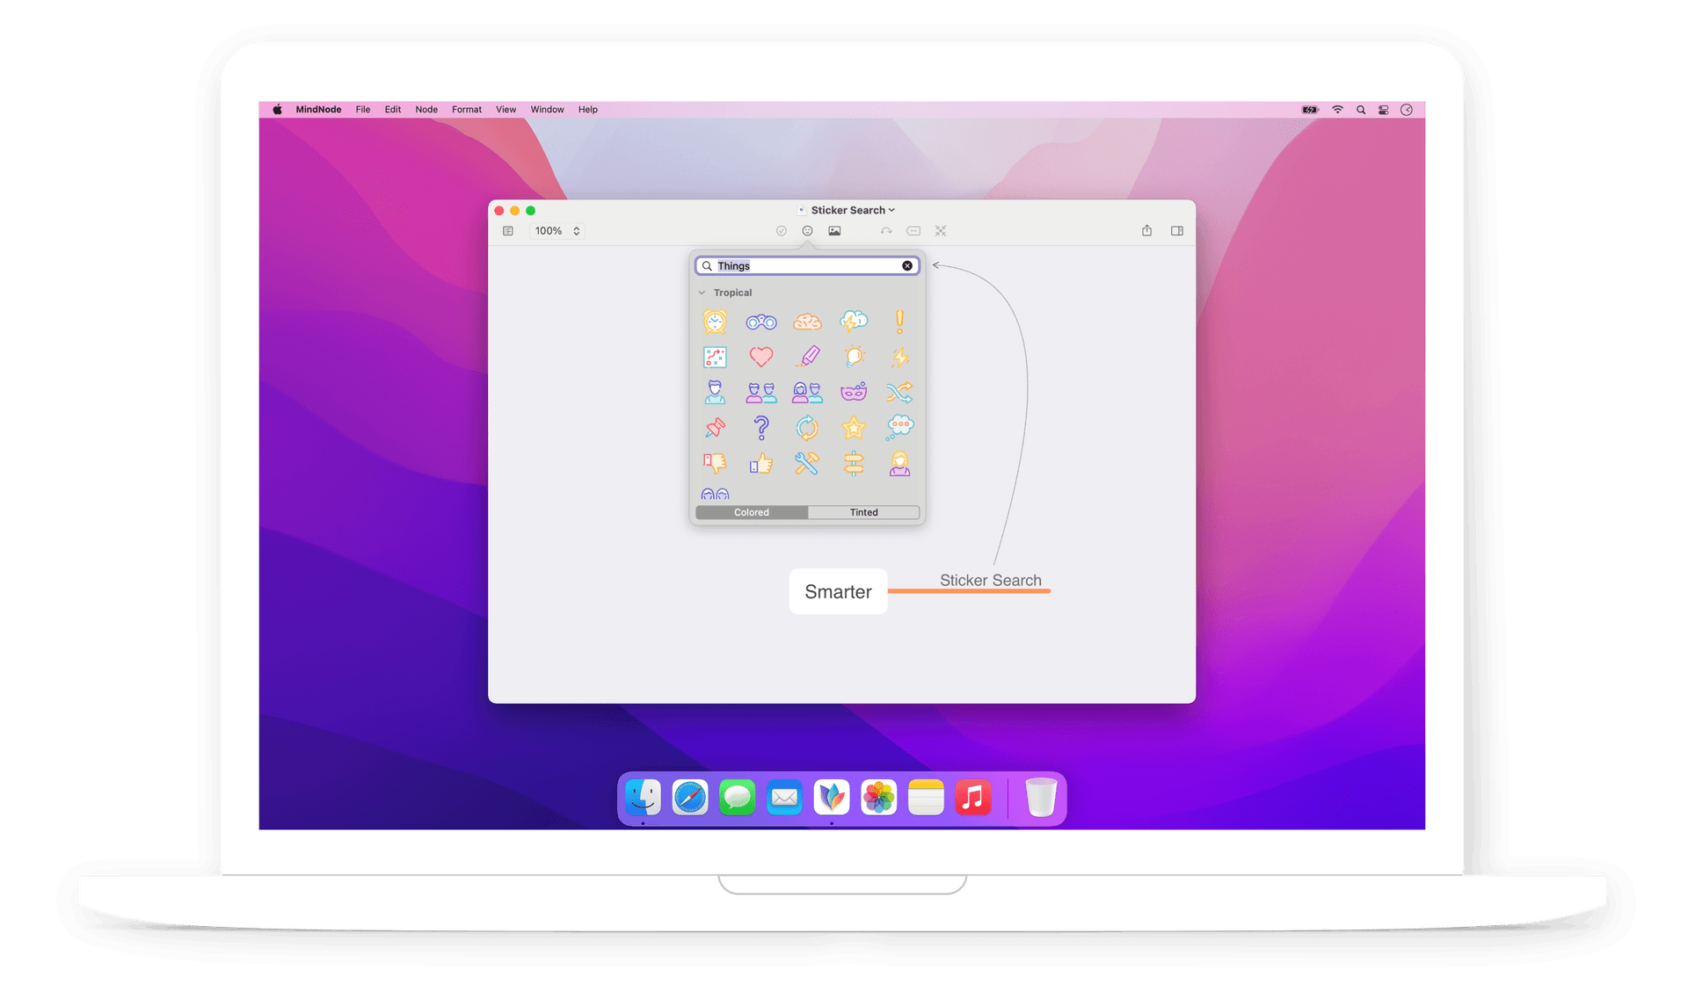Open the sticker picker in the toolbar
The width and height of the screenshot is (1688, 991).
807,230
